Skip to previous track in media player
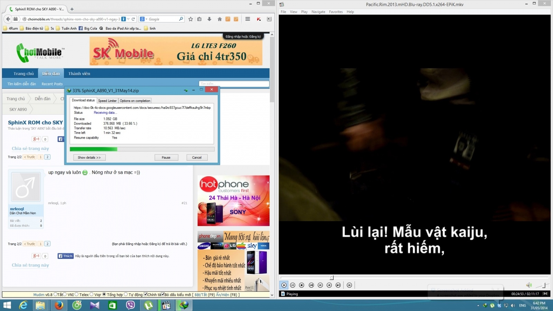 pos(311,285)
